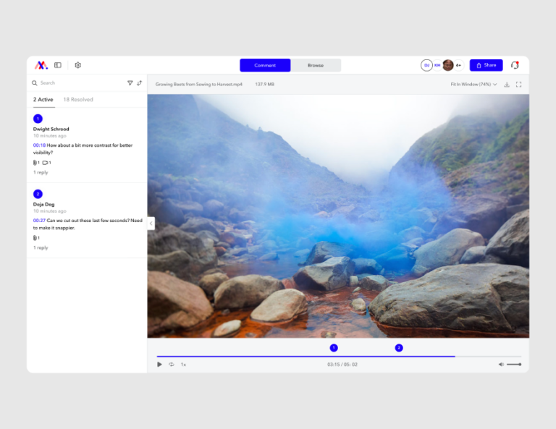
Task: Click timeline comment marker 2
Action: pos(399,348)
